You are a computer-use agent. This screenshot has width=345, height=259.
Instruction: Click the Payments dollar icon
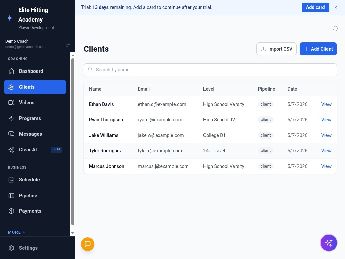11,211
